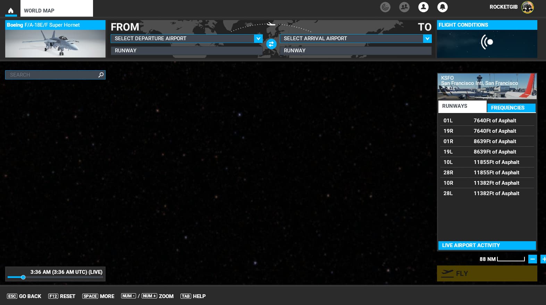Select runway 01R row

(487, 141)
